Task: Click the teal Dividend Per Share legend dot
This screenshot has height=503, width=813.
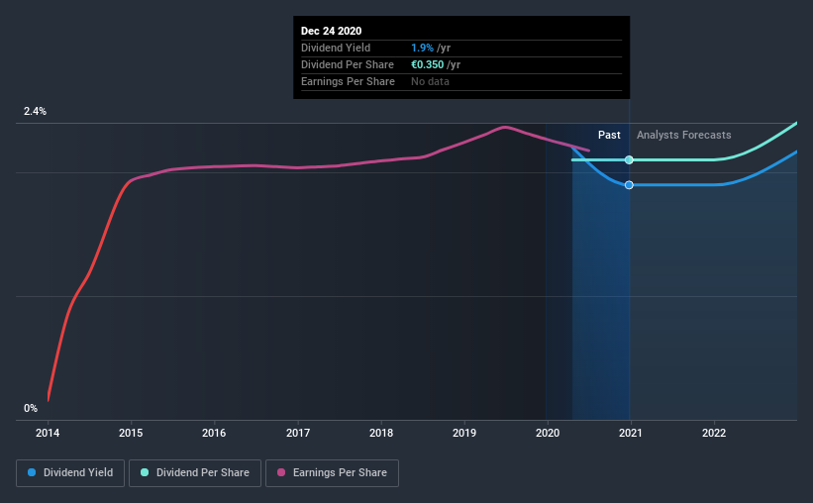Action: pos(145,472)
